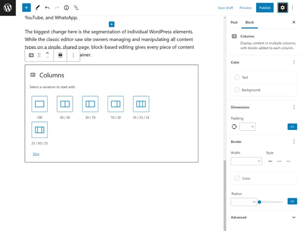
Task: Toggle the settings gear sidebar
Action: click(282, 8)
